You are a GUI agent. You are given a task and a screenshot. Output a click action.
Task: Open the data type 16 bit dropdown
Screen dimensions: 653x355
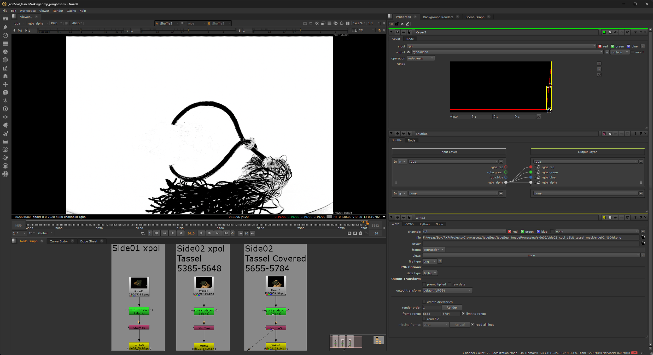tap(430, 273)
